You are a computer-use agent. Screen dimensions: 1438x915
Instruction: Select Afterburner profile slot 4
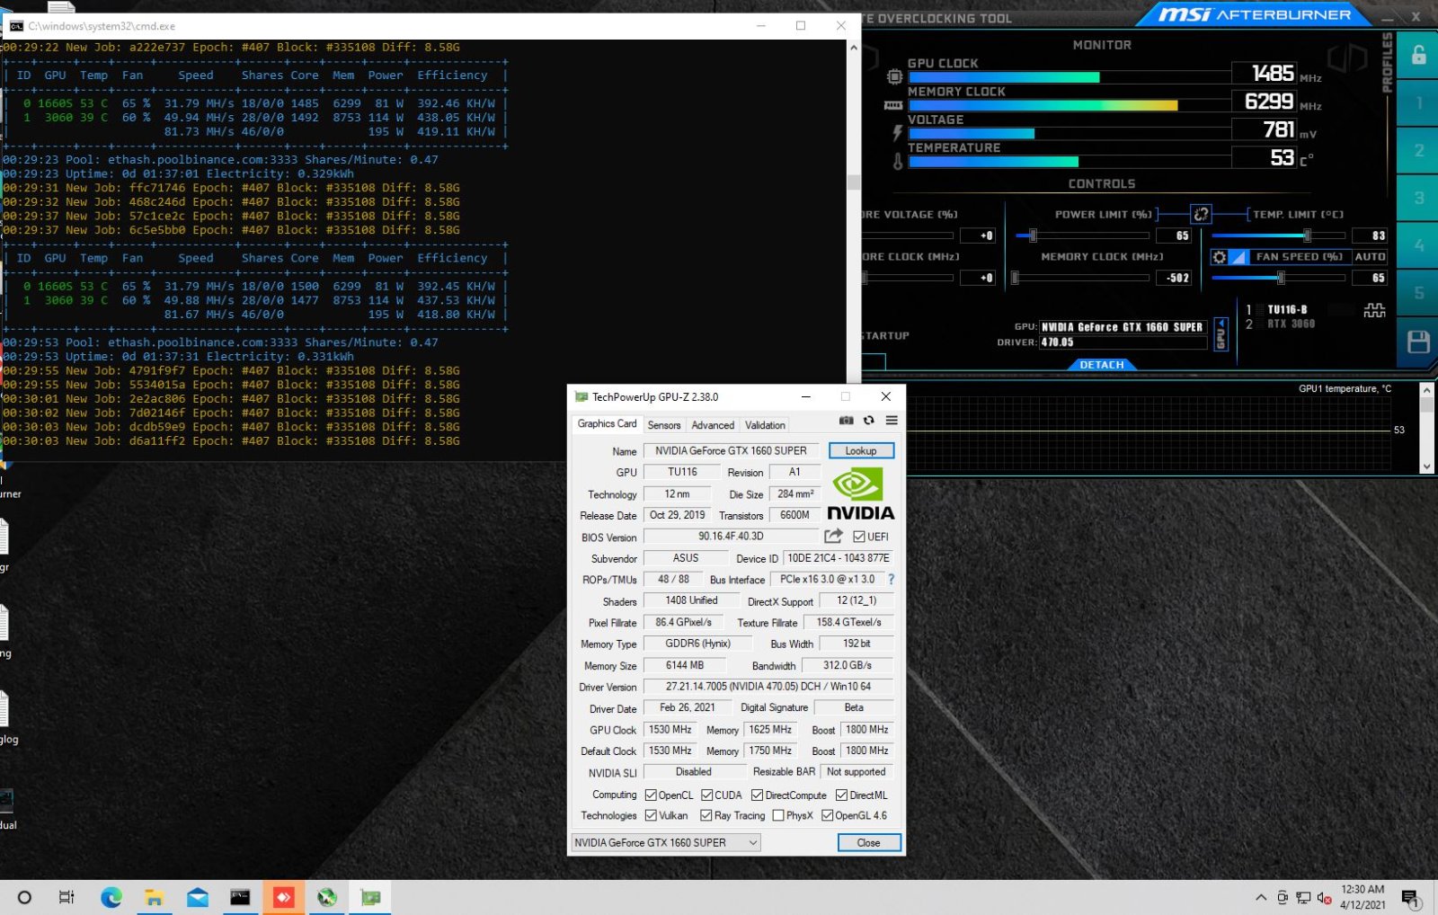pos(1419,245)
